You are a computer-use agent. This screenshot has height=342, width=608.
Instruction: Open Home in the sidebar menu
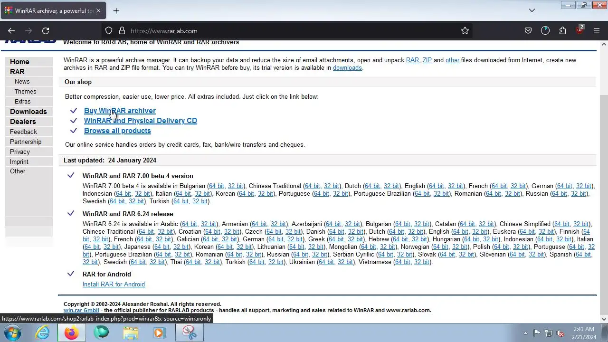coord(19,62)
